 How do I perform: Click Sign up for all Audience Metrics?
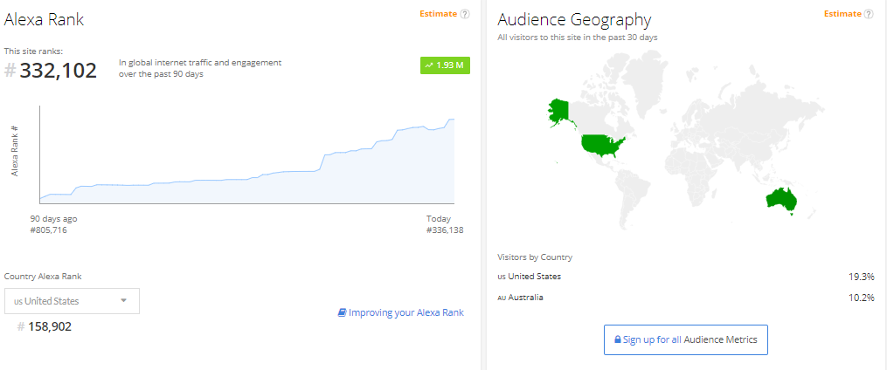tap(686, 339)
